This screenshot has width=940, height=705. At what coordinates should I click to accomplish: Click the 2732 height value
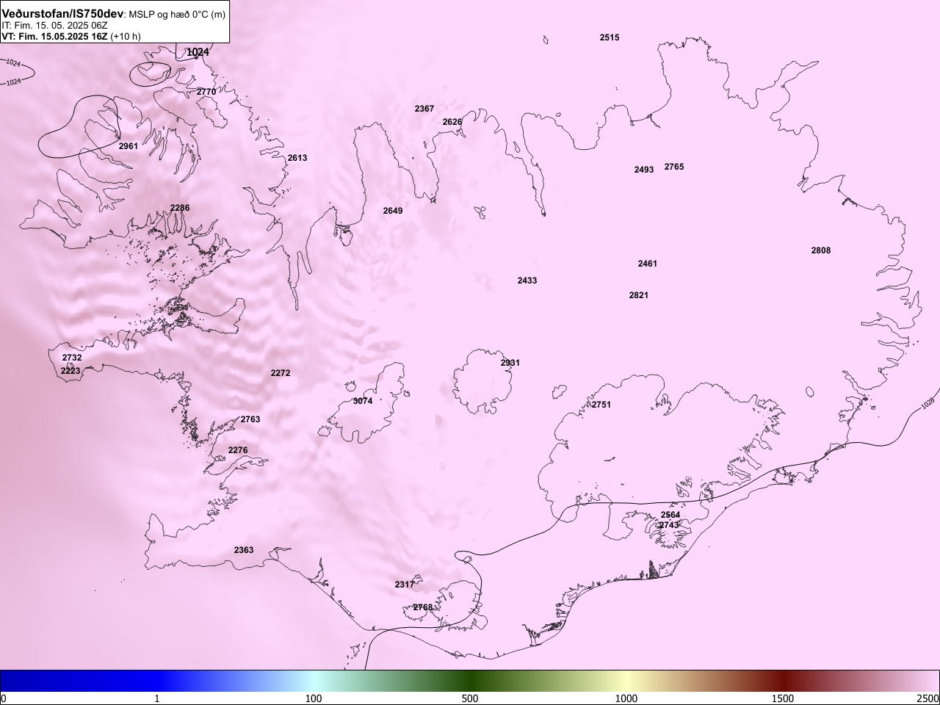point(72,358)
